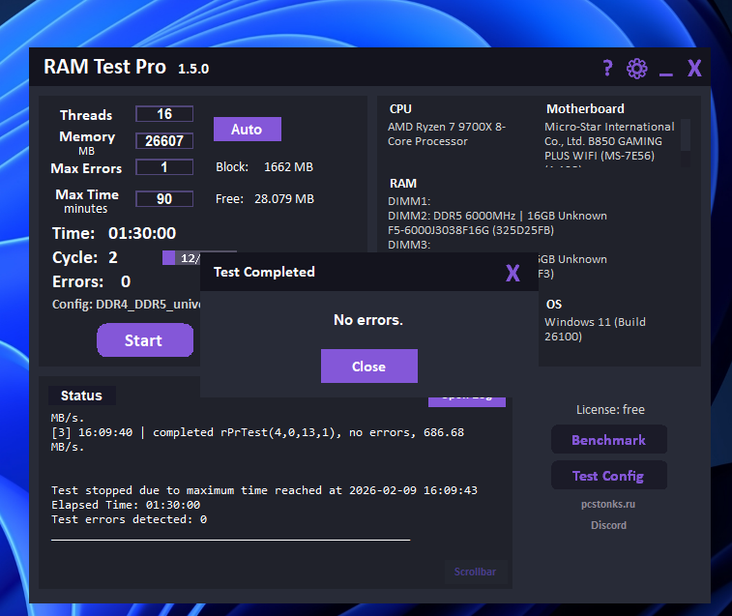Edit the Memory MB input field
Screen dimensions: 732x616
pyautogui.click(x=164, y=140)
